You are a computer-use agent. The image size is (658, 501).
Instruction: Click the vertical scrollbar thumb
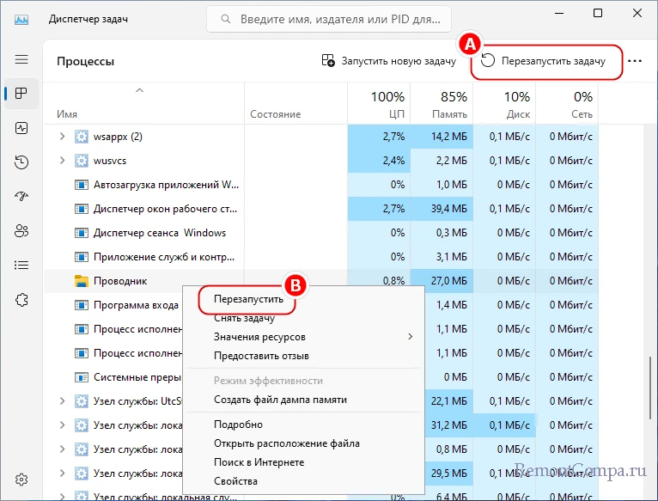pyautogui.click(x=650, y=390)
